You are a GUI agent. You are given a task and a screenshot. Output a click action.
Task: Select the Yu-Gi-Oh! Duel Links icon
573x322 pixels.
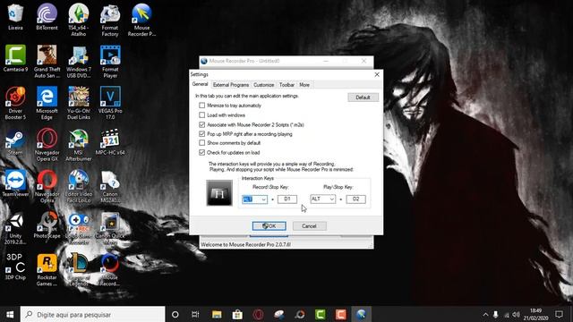(79, 103)
